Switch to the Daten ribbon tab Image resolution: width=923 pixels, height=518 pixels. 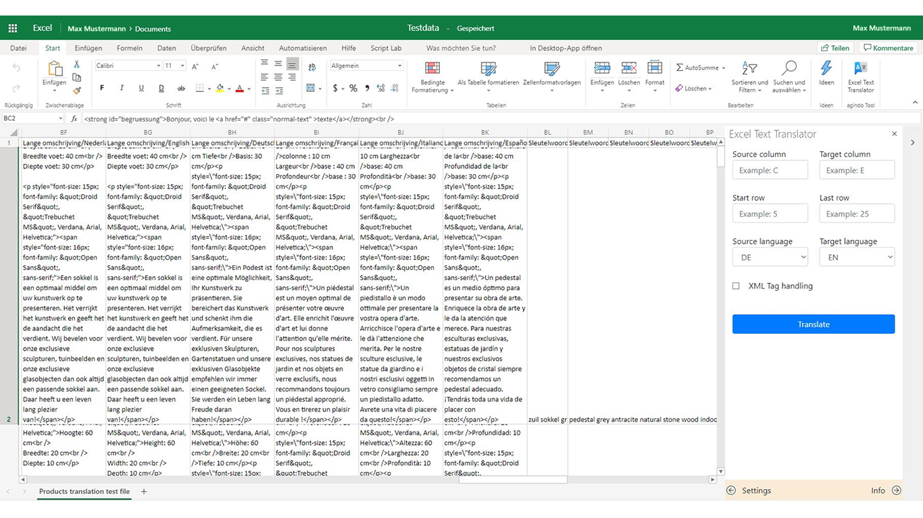pyautogui.click(x=167, y=48)
